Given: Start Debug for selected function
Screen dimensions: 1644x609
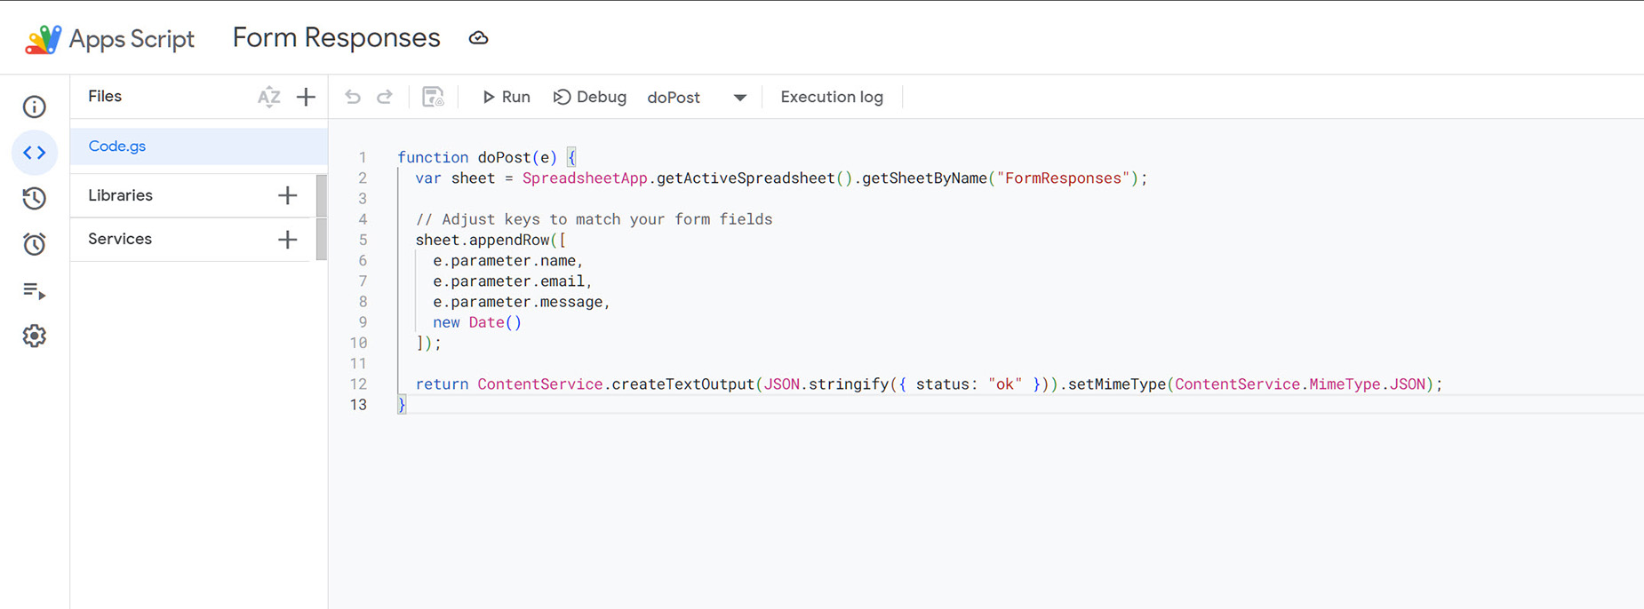Looking at the screenshot, I should coord(589,97).
